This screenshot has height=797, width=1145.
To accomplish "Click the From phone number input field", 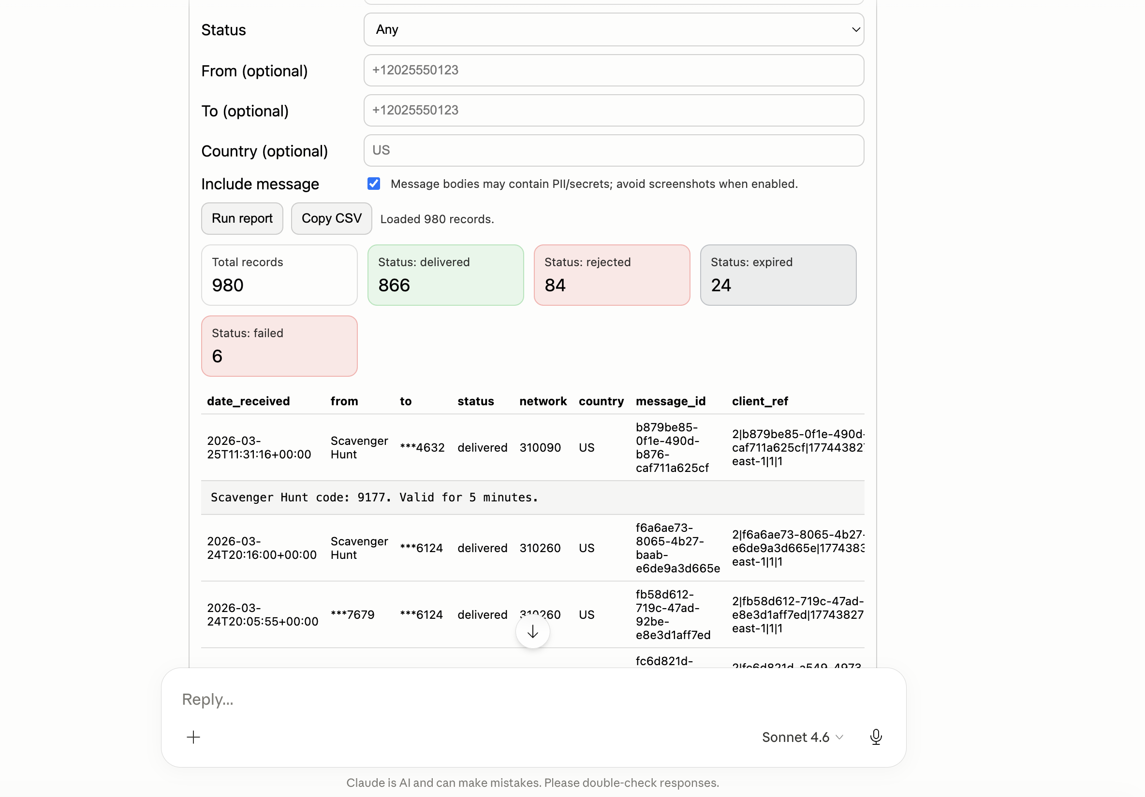I will [614, 70].
